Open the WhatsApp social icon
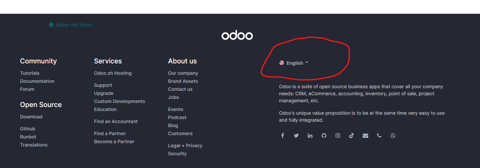The image size is (480, 168). (393, 135)
